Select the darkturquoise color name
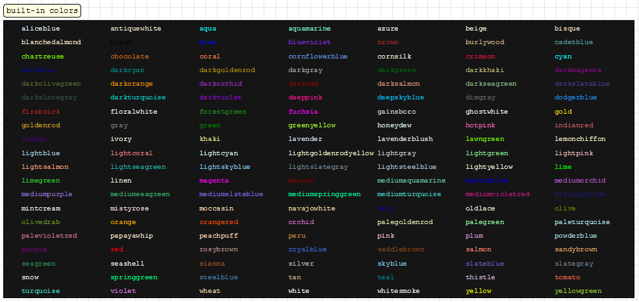639x302 pixels. coord(138,97)
